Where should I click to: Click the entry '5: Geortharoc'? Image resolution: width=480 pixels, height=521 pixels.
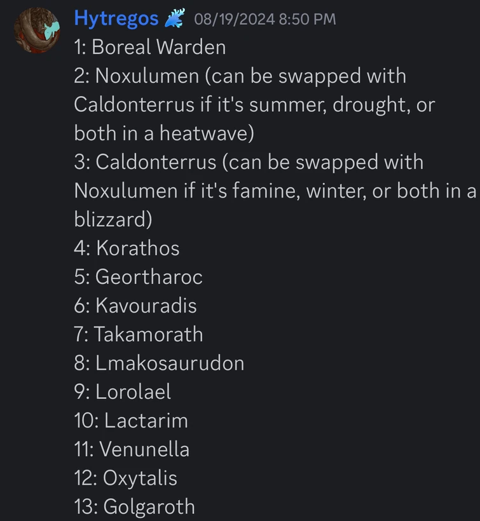[x=138, y=277]
